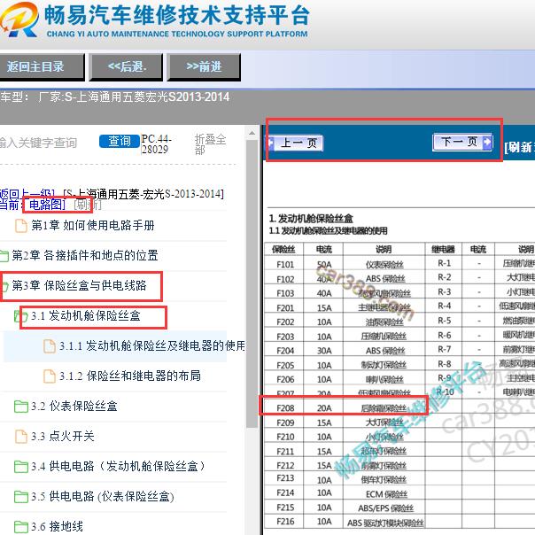Click the <<后退 button
535x535 pixels.
(126, 67)
